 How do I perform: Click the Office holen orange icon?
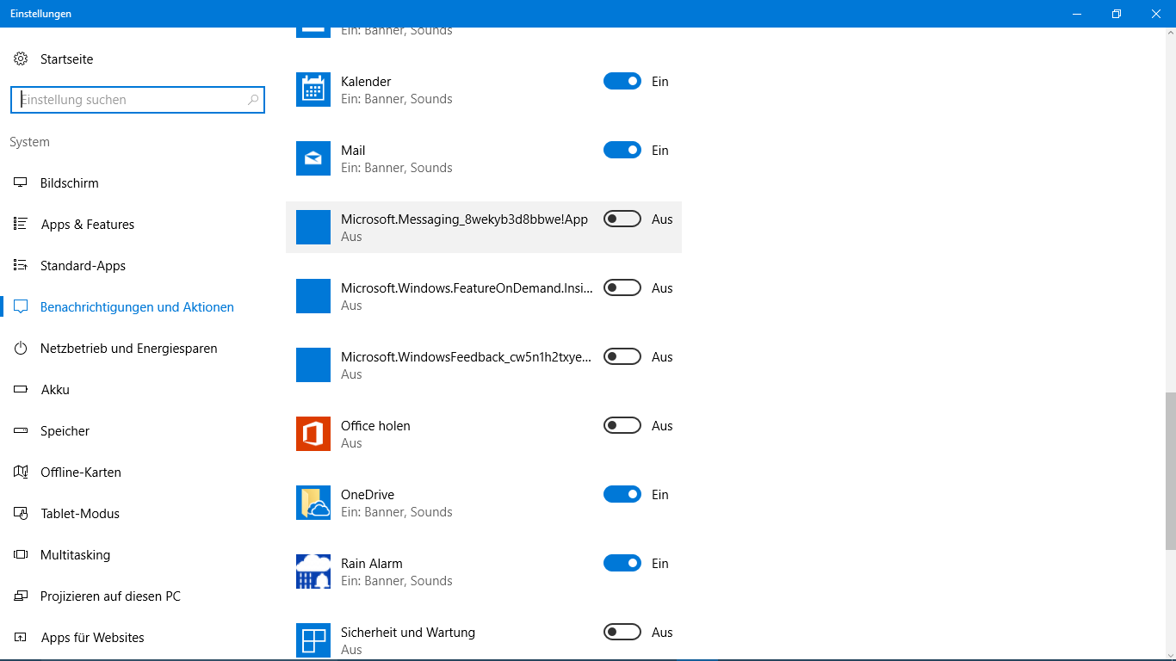pos(313,434)
